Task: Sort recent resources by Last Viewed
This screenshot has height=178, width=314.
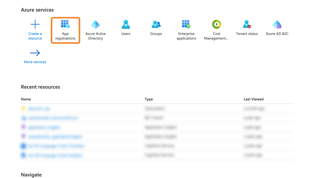Action: pos(254,99)
